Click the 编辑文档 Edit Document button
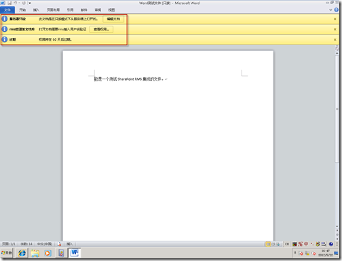This screenshot has height=261, width=342. click(113, 19)
